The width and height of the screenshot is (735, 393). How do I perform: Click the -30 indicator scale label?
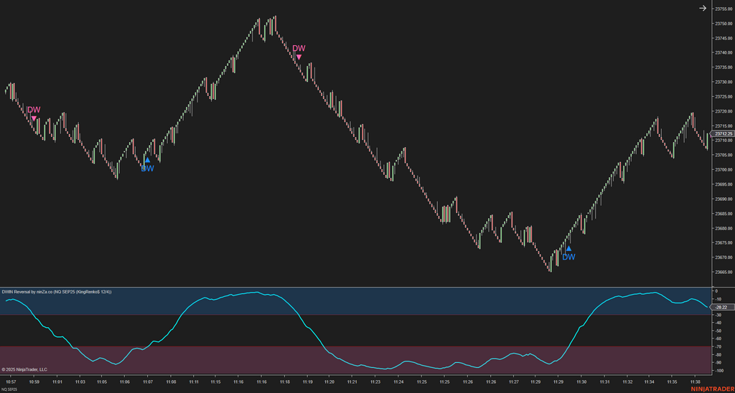(x=717, y=315)
